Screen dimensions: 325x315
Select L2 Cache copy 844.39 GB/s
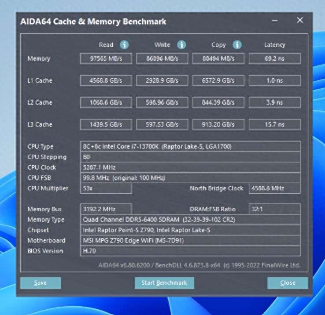218,102
